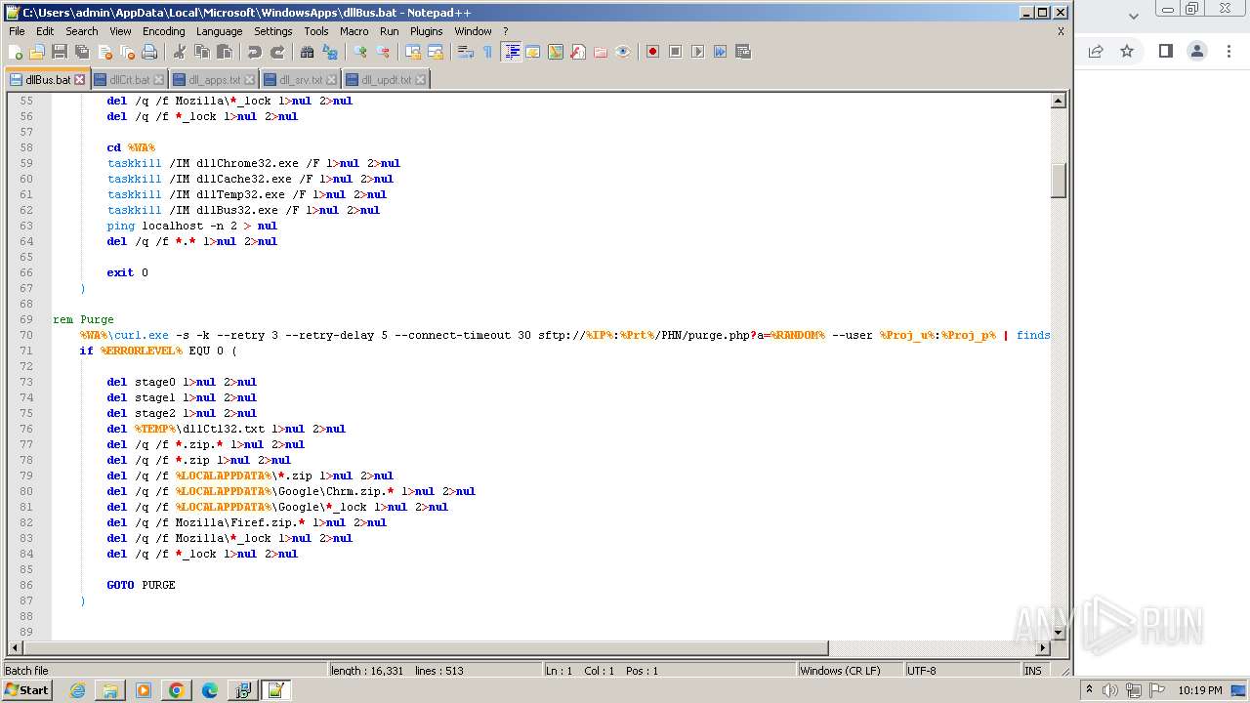Open the Encoding menu
The width and height of the screenshot is (1250, 703).
tap(163, 31)
